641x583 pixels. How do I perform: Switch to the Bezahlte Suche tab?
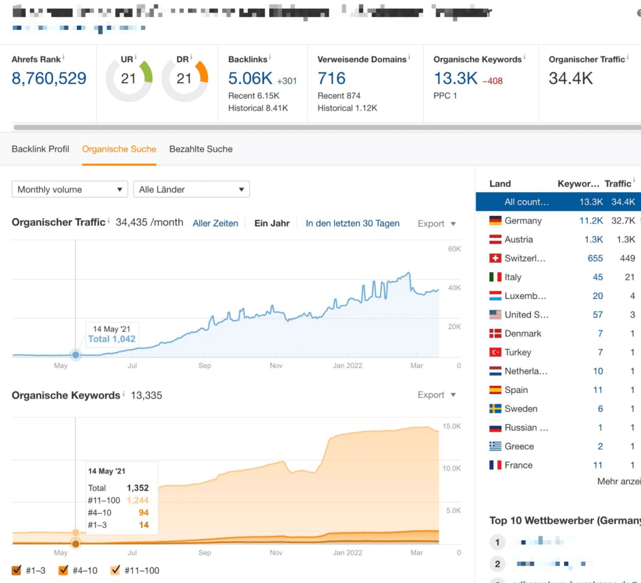click(201, 149)
